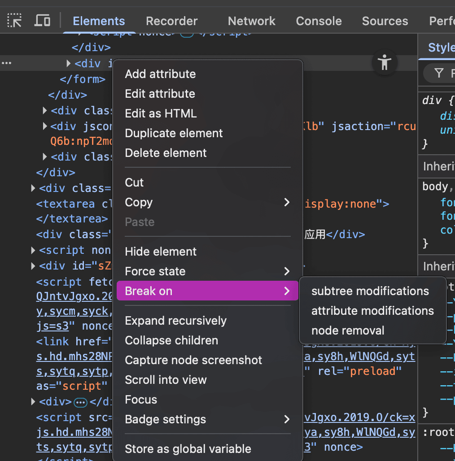Click Capture node screenshot
The width and height of the screenshot is (455, 461).
pos(193,360)
